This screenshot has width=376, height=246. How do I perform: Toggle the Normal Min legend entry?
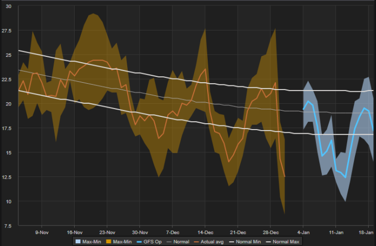click(x=245, y=242)
